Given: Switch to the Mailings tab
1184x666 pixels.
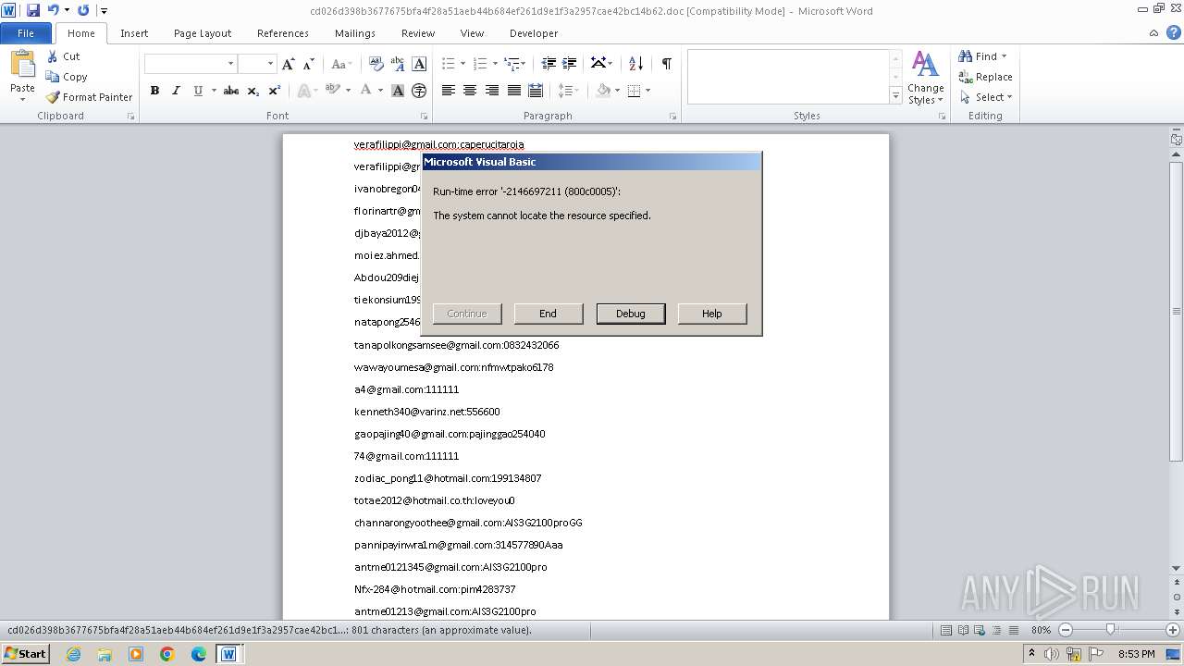Looking at the screenshot, I should pyautogui.click(x=355, y=33).
